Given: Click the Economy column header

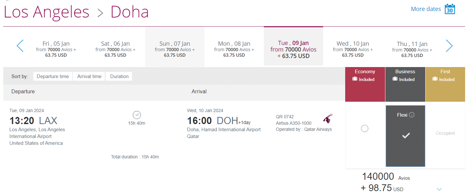Looking at the screenshot, I should [x=365, y=72].
